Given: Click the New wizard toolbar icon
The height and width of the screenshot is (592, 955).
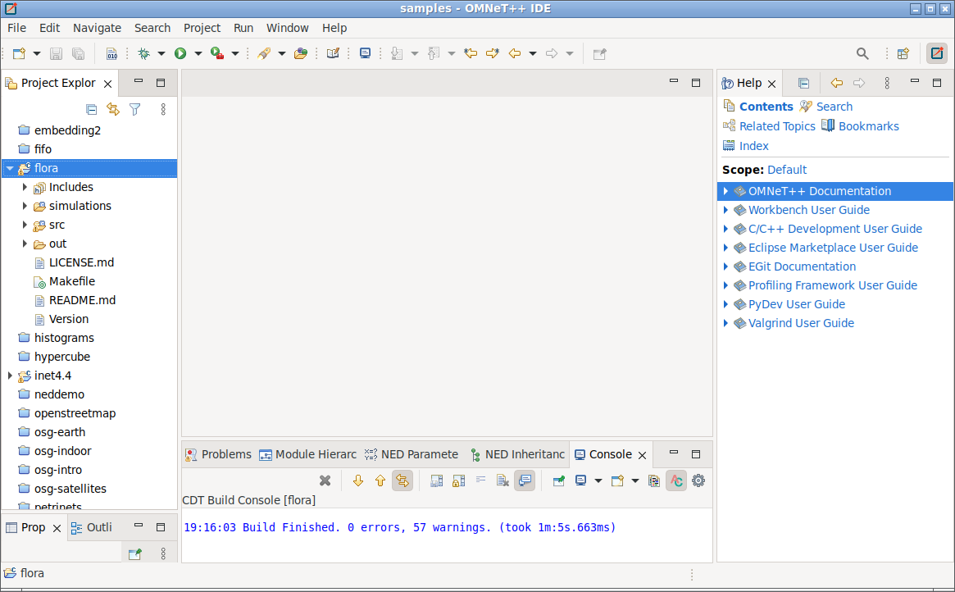Looking at the screenshot, I should pos(19,53).
